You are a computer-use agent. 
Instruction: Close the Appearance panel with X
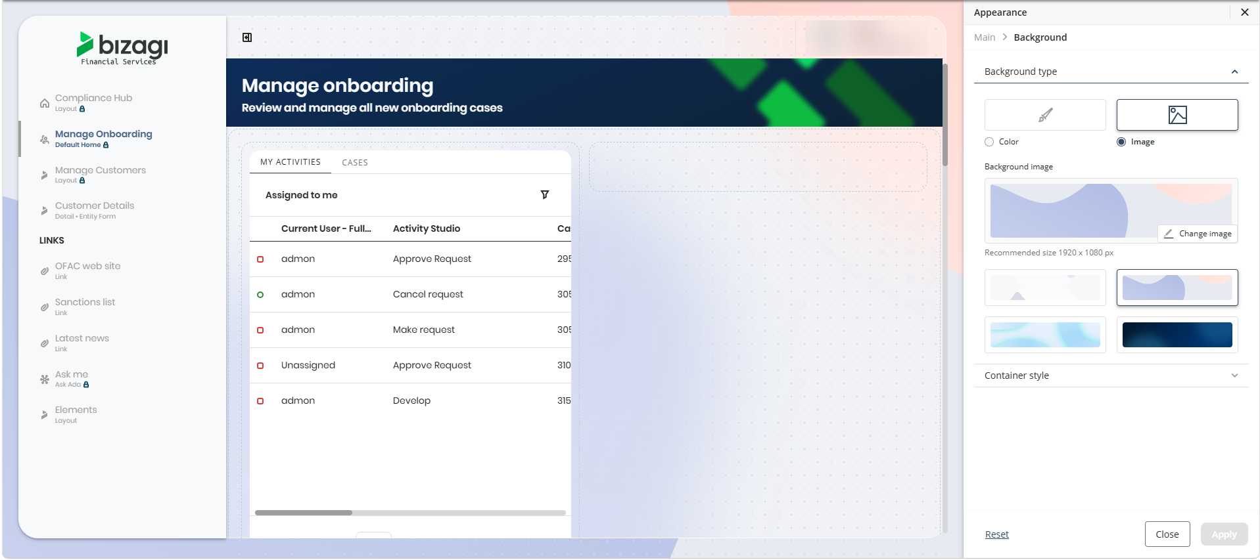[1245, 12]
